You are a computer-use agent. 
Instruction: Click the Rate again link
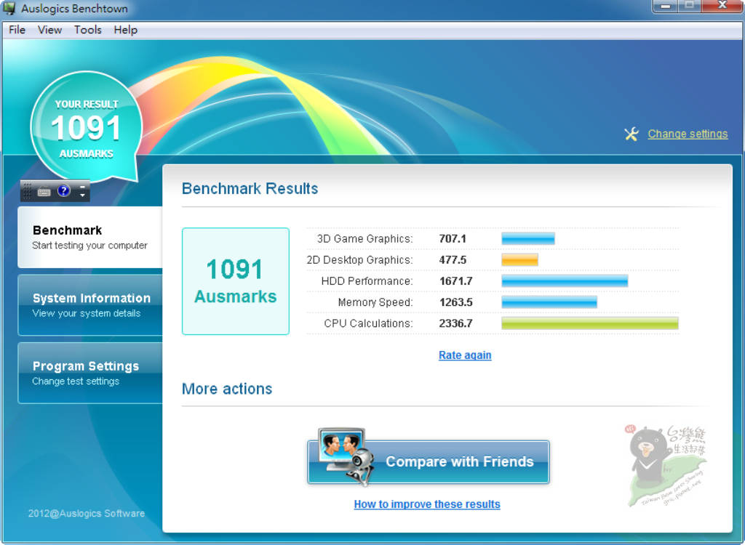pos(465,355)
